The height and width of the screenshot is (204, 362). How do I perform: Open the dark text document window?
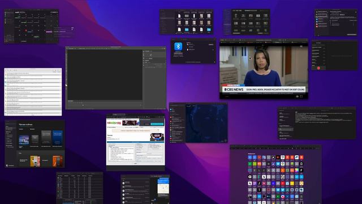[x=317, y=123]
